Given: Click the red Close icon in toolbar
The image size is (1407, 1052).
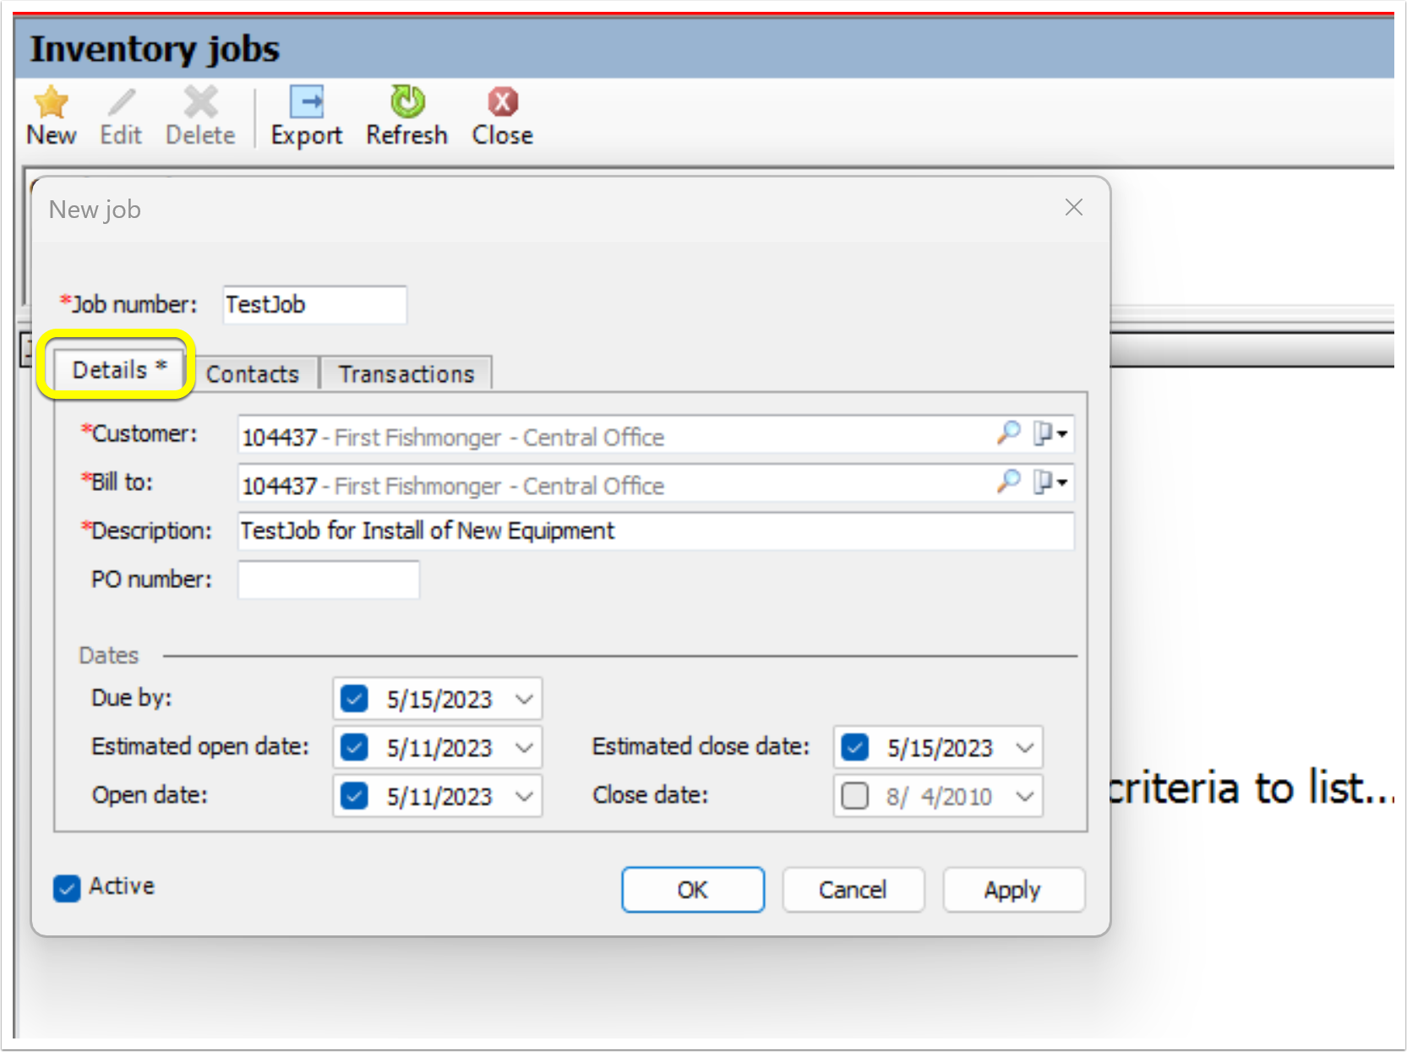Looking at the screenshot, I should tap(503, 102).
